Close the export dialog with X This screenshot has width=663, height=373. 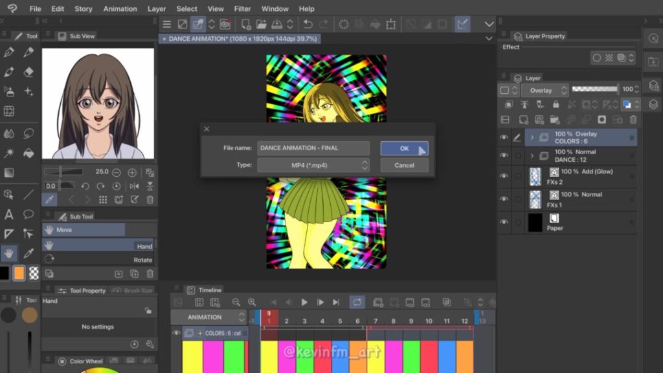click(207, 129)
